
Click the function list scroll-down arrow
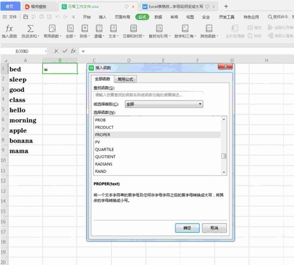(224, 172)
